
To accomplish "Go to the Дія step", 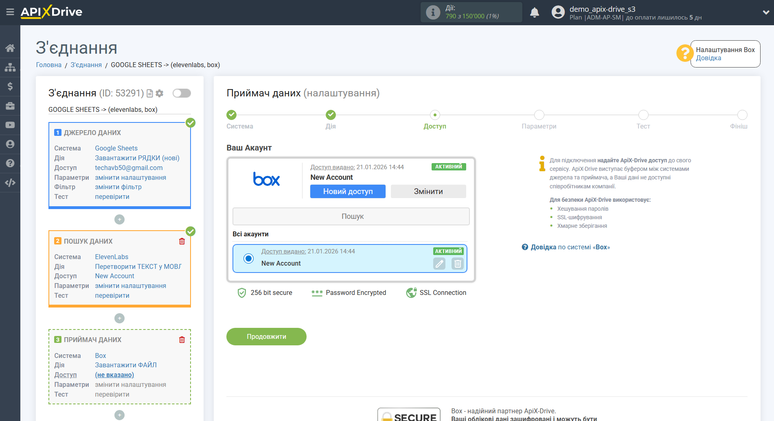I will tap(331, 115).
